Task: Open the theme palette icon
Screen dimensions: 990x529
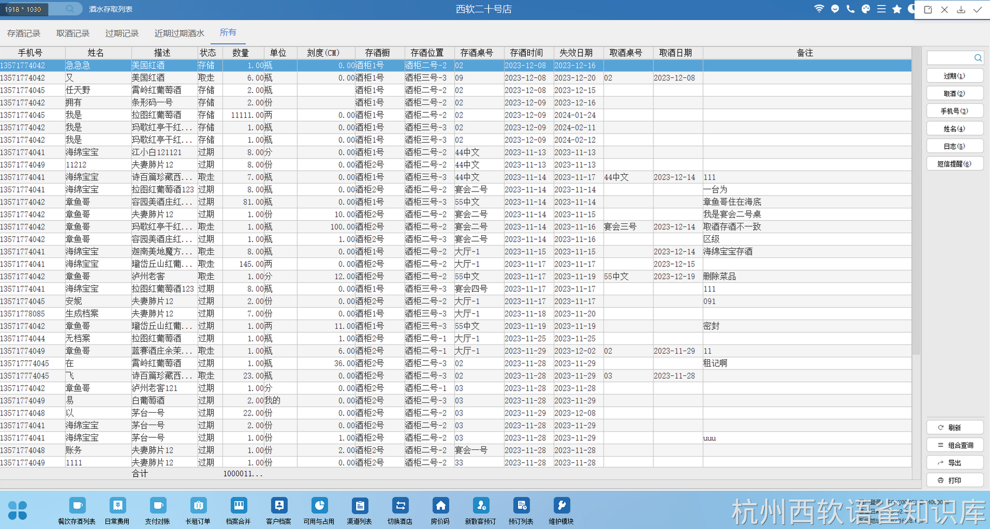Action: click(866, 9)
